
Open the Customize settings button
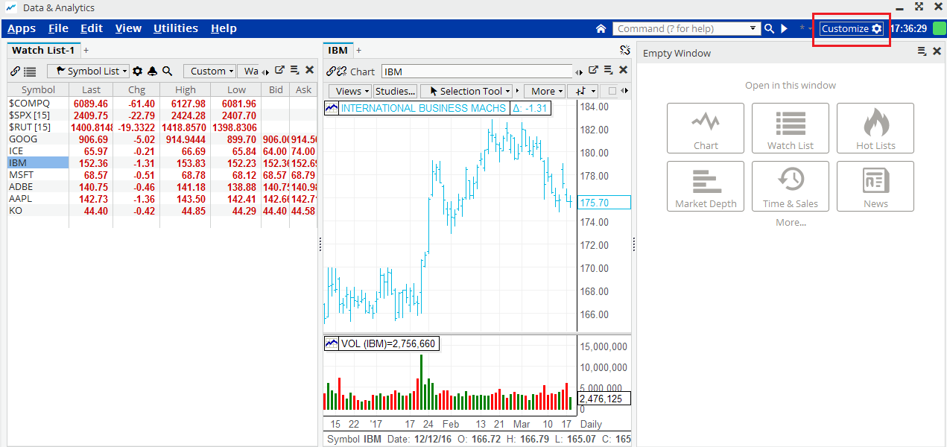point(852,28)
